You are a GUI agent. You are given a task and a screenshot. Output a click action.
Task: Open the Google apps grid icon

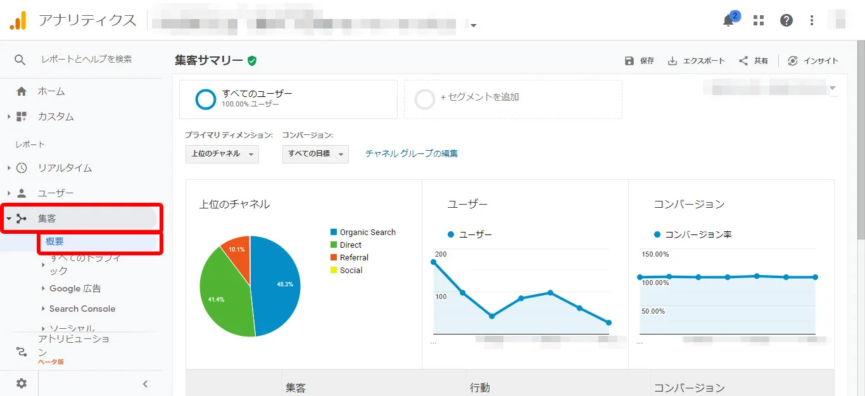[x=758, y=20]
